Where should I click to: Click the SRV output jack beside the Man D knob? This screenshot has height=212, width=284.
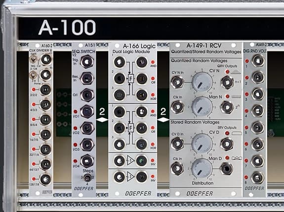(227, 169)
